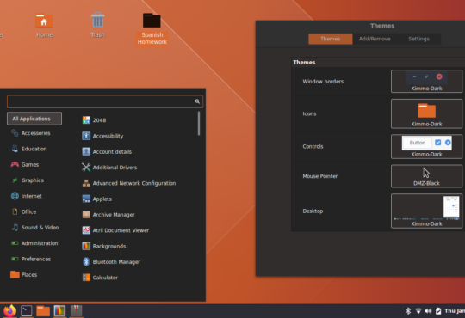Select the Education category

click(28, 149)
